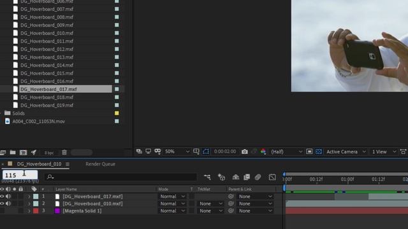Click the Frame Blending icon in timeline

(x=247, y=177)
